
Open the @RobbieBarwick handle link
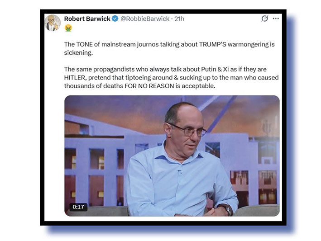point(145,19)
